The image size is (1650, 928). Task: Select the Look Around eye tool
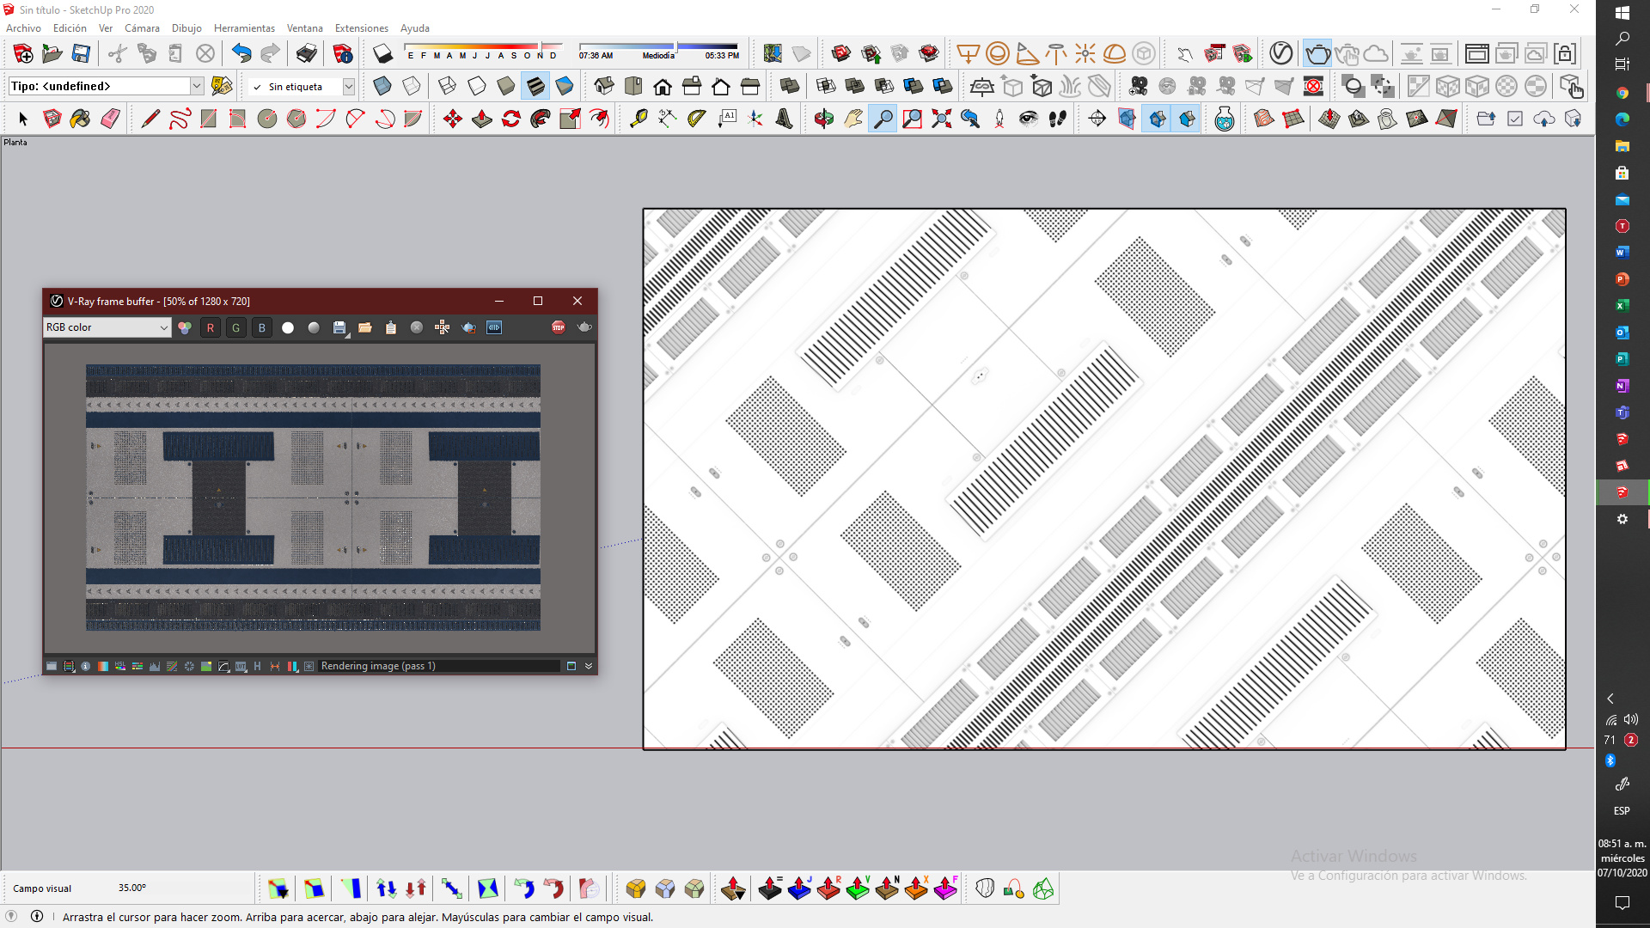(x=1029, y=119)
